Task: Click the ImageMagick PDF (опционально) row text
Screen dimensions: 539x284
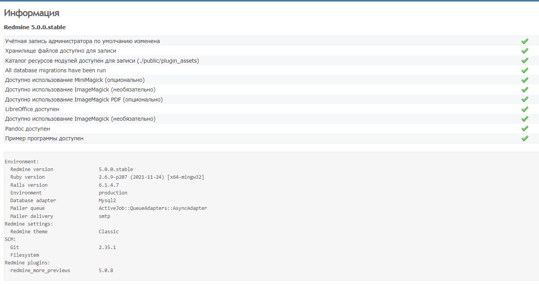Action: pos(84,100)
